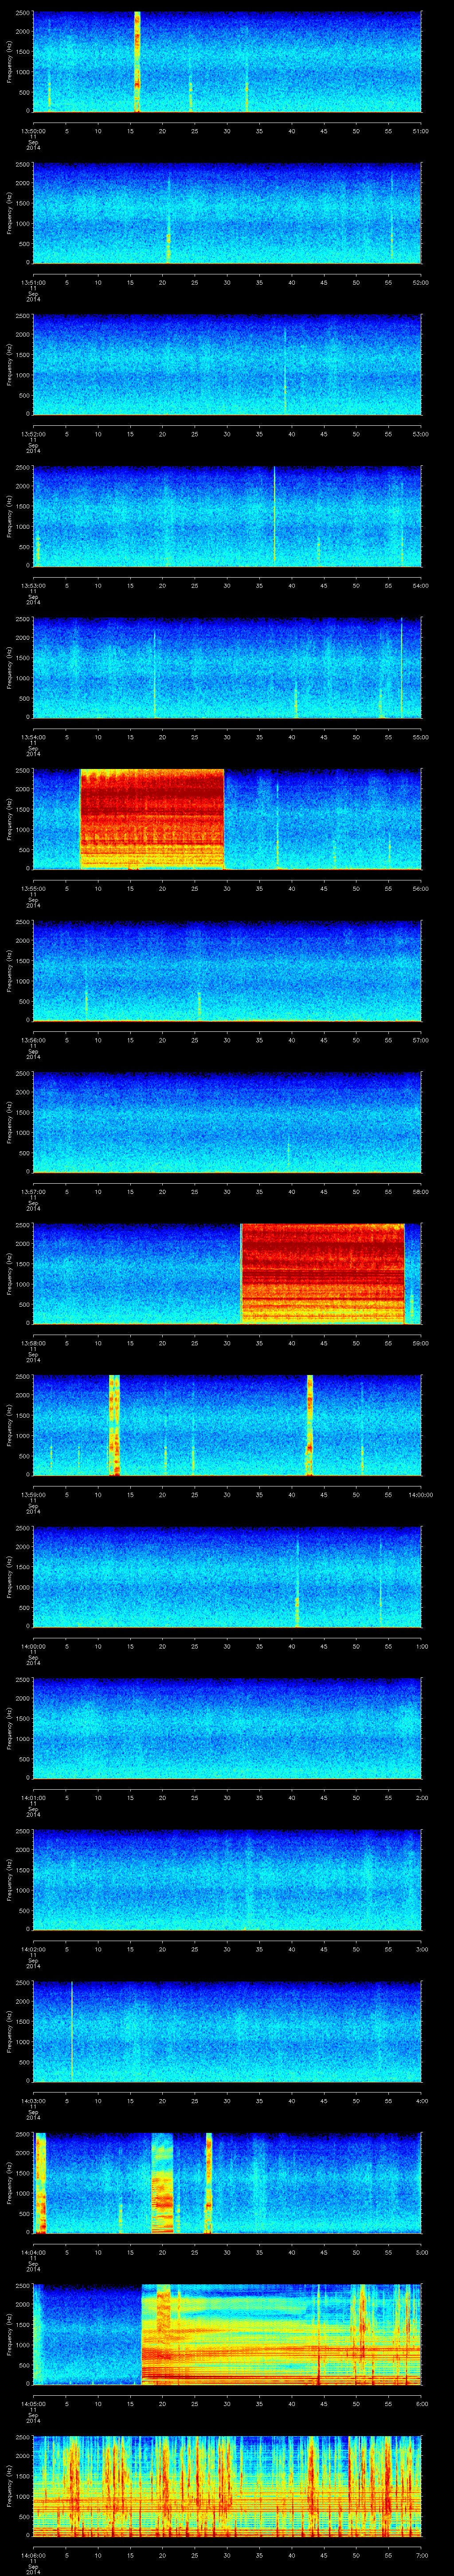Click the red noise block in the 13:58:00 spectrogram
Viewport: 454px width, 2576px height.
pyautogui.click(x=322, y=1273)
